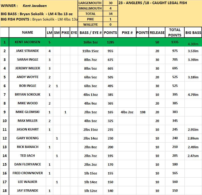Click the rank number 18 cell
This screenshot has width=202, height=195.
tap(5, 191)
